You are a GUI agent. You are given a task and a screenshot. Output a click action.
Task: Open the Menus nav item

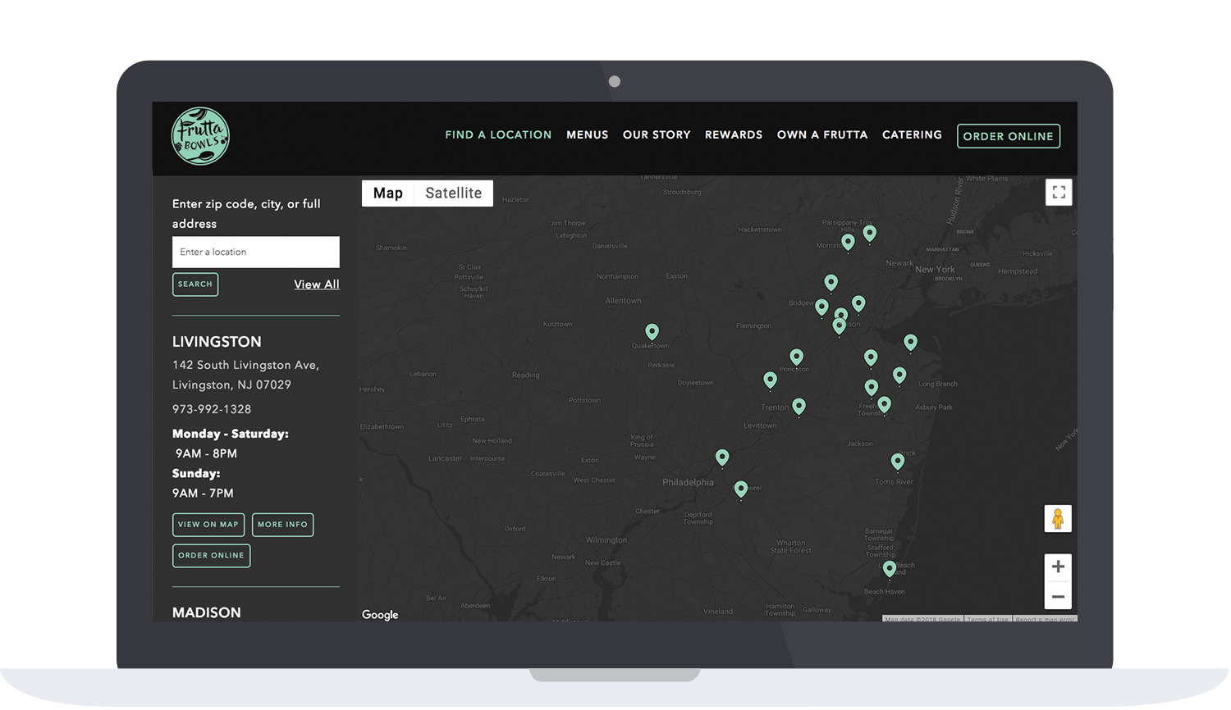point(587,134)
